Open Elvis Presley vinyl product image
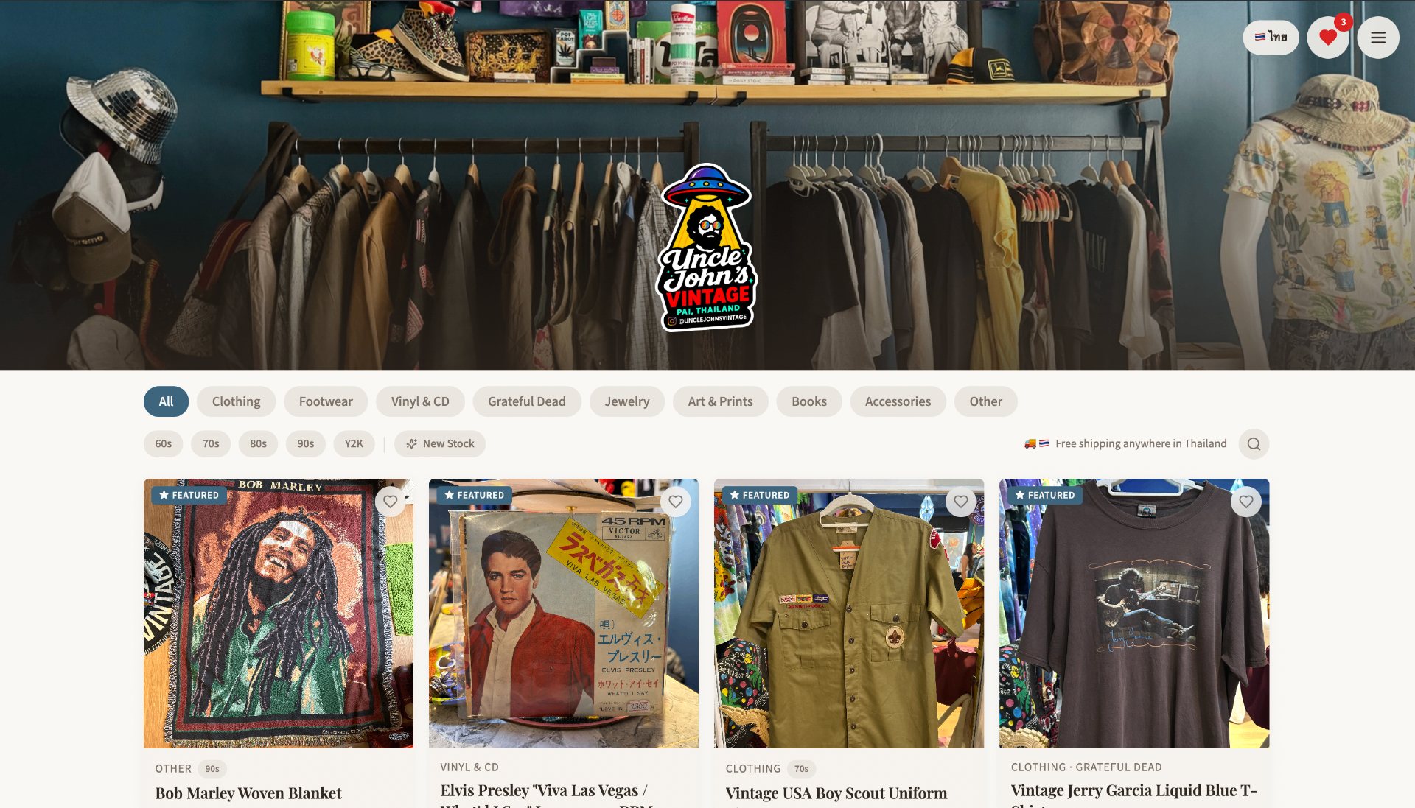Viewport: 1415px width, 808px height. tap(564, 614)
